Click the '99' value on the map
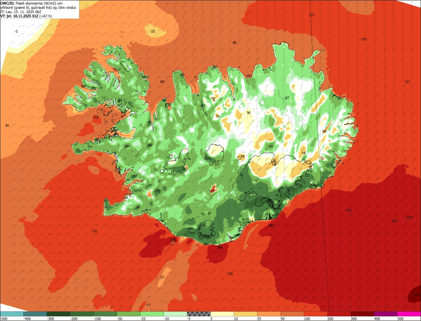This screenshot has width=421, height=321. [162, 82]
